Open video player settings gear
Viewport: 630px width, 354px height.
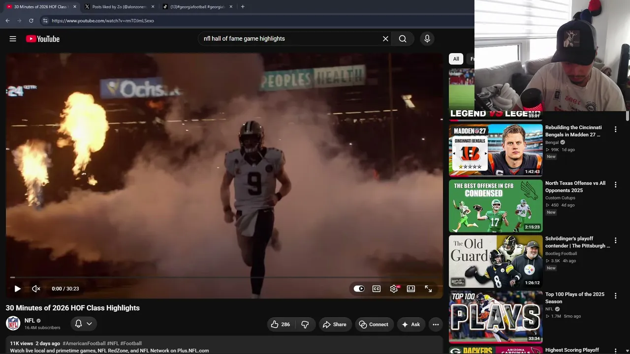tap(394, 289)
